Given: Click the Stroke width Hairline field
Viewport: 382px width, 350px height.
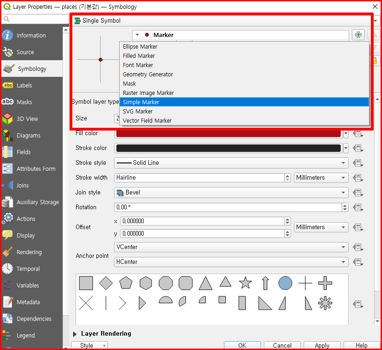Looking at the screenshot, I should pos(199,178).
